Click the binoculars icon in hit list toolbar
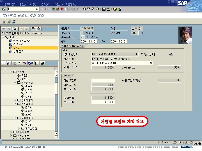Viewport: 202px width, 151px height. [9, 63]
